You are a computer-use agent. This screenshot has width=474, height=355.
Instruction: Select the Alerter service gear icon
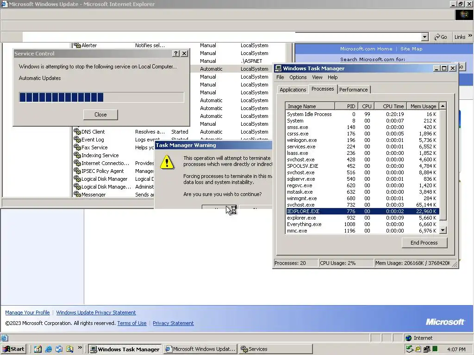77,45
